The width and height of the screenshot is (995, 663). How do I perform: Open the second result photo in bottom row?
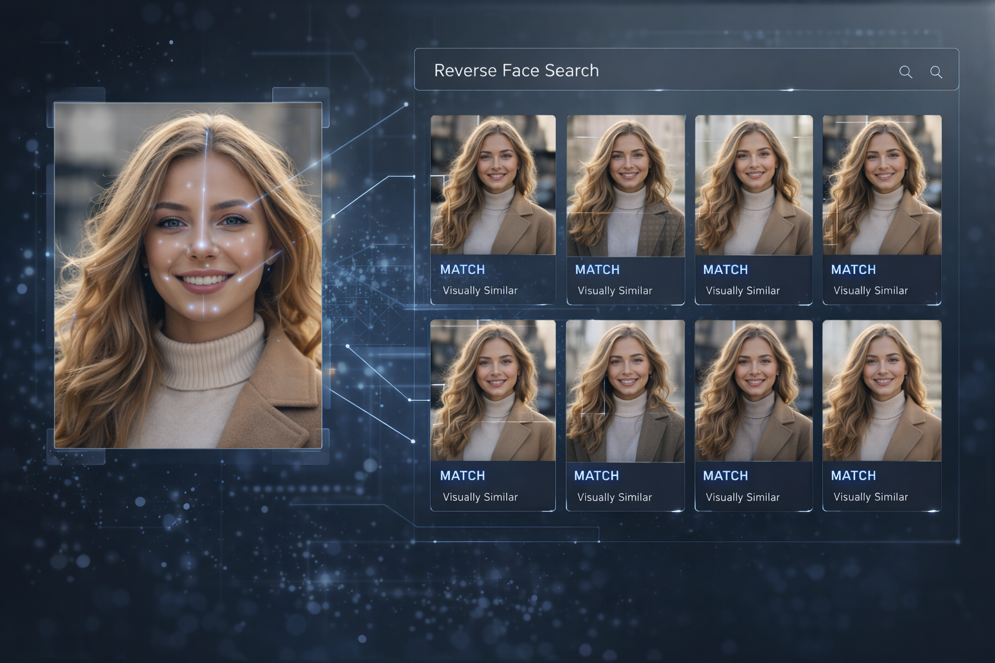[625, 390]
